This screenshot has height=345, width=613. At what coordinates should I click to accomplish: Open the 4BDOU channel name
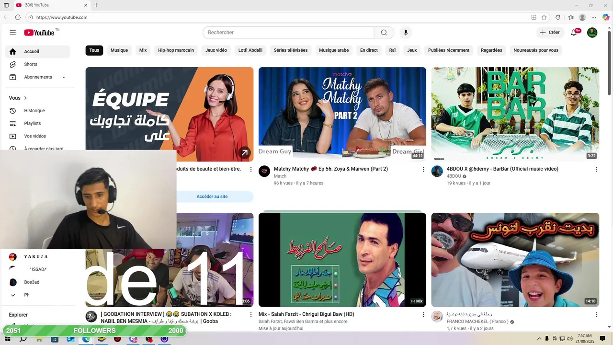454,176
